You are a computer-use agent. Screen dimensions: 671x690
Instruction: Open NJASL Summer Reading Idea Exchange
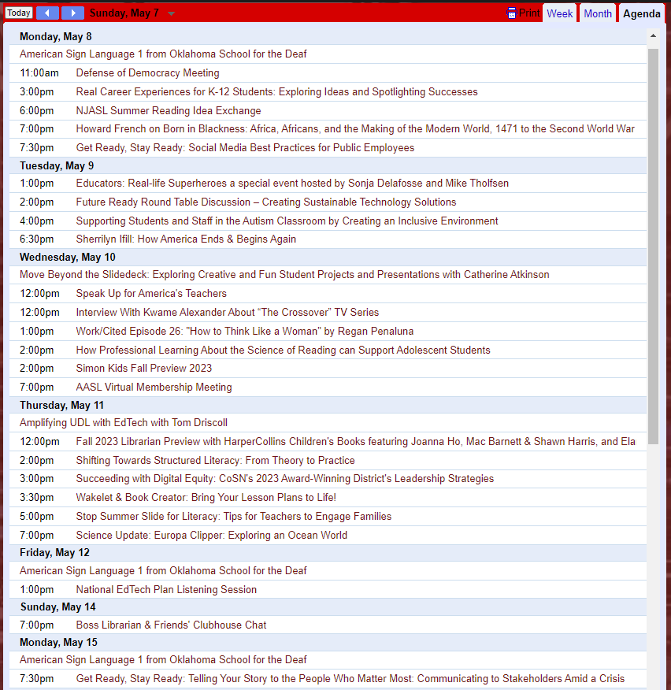point(169,111)
